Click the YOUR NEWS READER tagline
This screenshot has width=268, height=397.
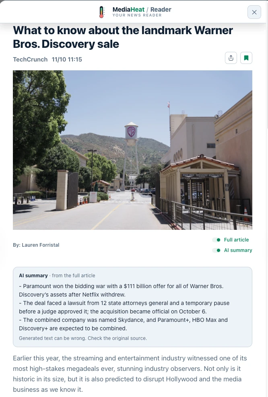point(137,15)
